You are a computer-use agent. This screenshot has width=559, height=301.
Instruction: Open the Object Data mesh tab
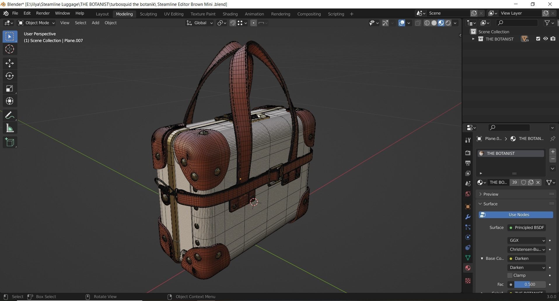pos(468,258)
